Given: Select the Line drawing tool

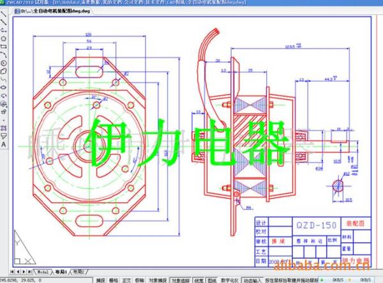Looking at the screenshot, I should click(3, 14).
